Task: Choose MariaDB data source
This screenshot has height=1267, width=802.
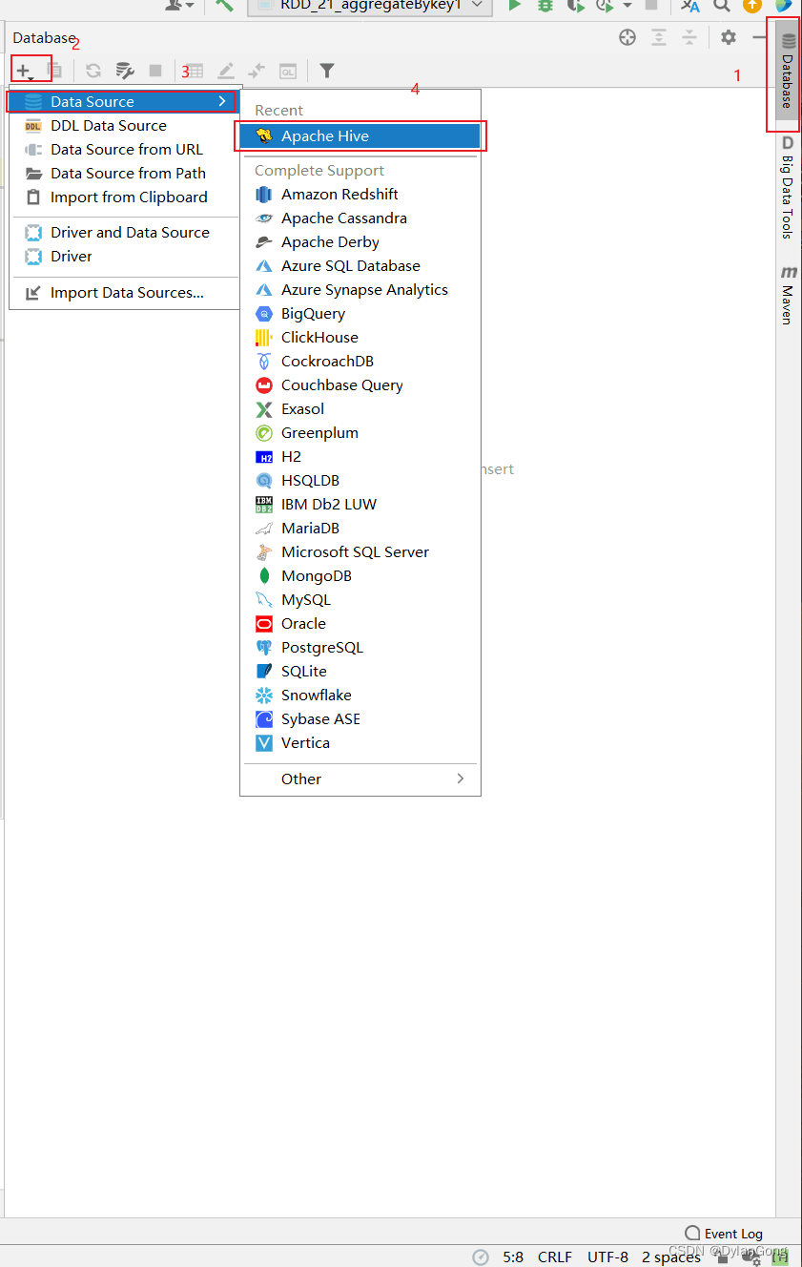Action: pyautogui.click(x=360, y=528)
